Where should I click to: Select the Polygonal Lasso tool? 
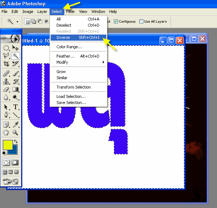point(6,56)
